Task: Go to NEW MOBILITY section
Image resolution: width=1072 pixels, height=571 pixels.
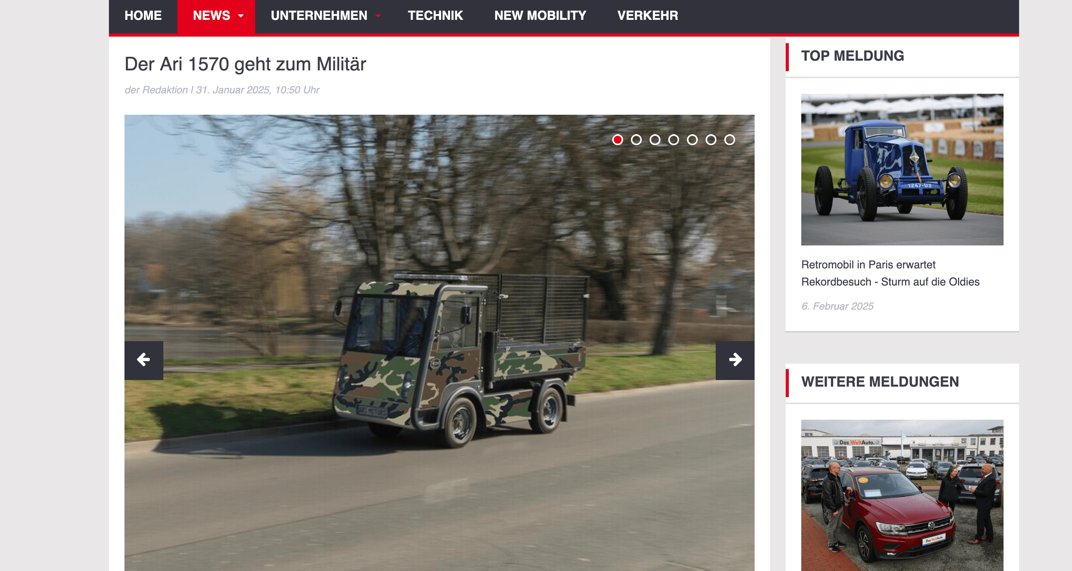Action: point(540,16)
